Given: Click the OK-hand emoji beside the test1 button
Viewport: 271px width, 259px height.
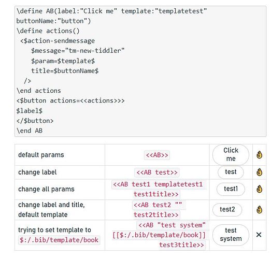Looking at the screenshot, I should coord(259,189).
